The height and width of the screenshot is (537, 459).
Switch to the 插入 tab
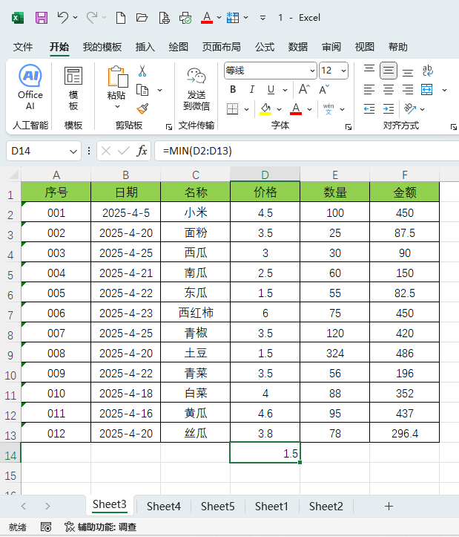(145, 47)
